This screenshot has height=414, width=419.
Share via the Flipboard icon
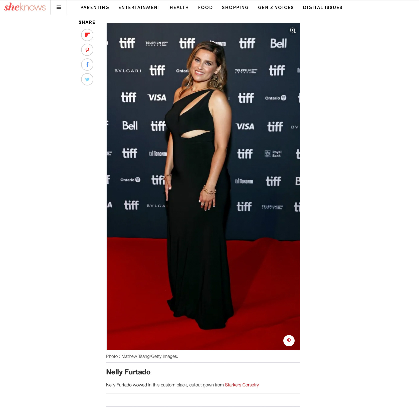[x=87, y=35]
